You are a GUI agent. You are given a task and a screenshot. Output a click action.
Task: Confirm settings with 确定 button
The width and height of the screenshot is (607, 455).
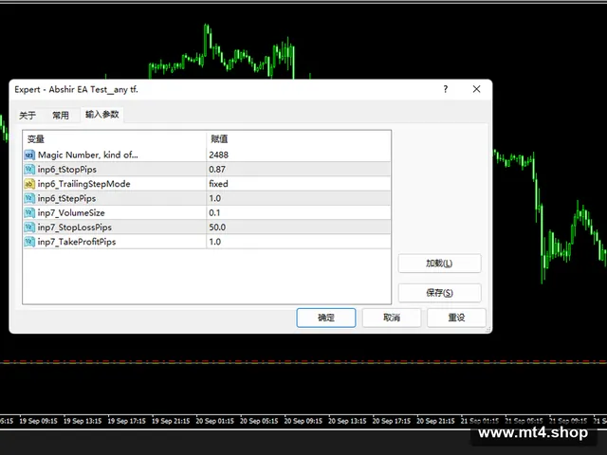326,318
